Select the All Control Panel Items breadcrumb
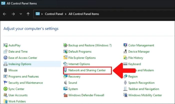This screenshot has width=175, height=104. (84, 14)
